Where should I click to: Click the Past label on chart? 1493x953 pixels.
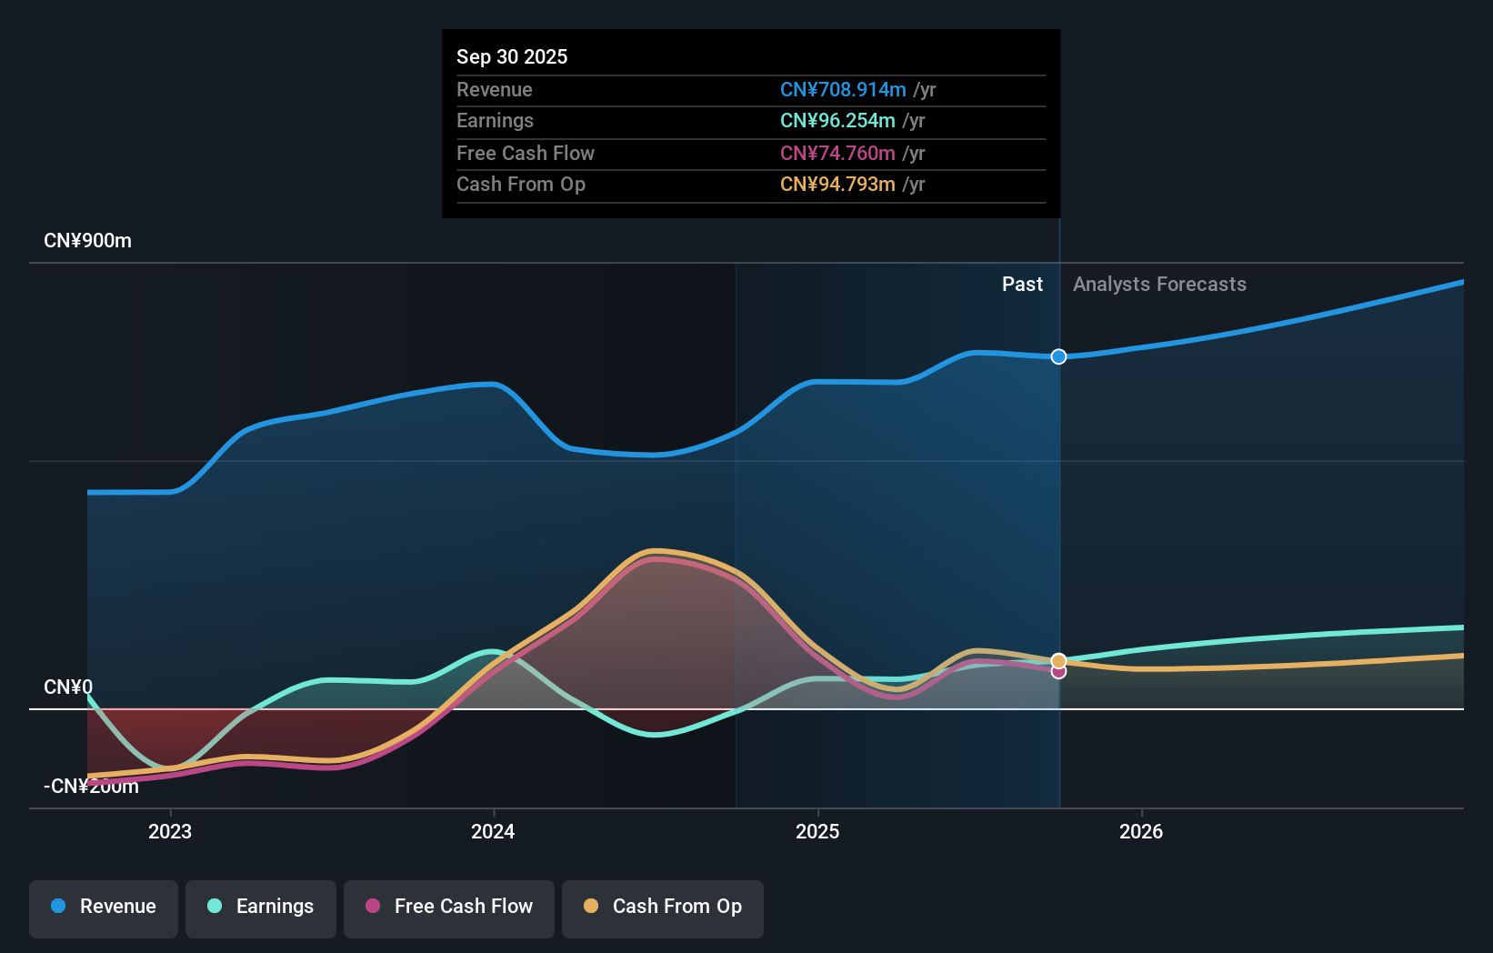1022,285
